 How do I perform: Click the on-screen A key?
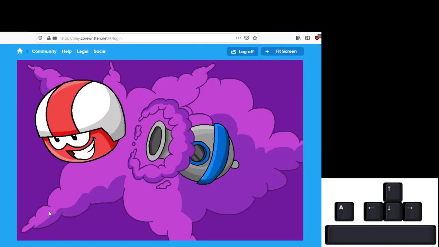tap(344, 211)
